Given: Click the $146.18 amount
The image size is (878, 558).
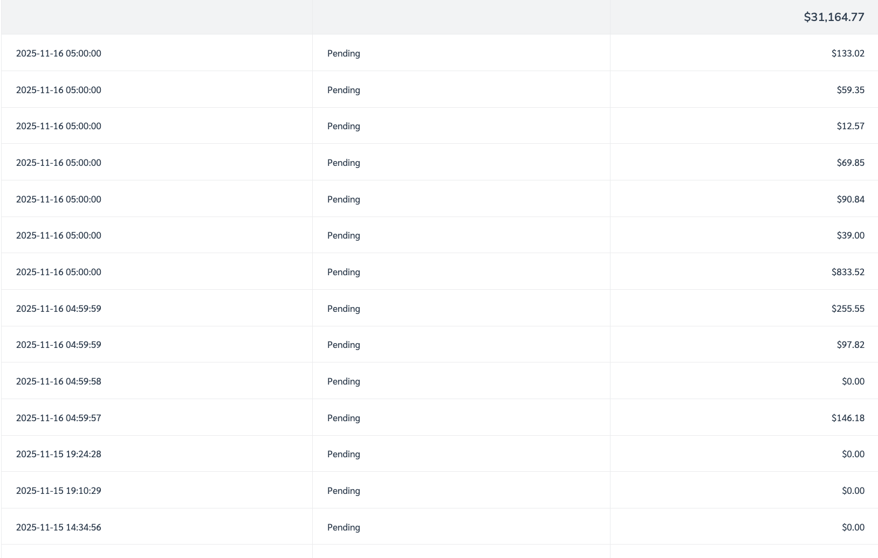Looking at the screenshot, I should [x=847, y=418].
